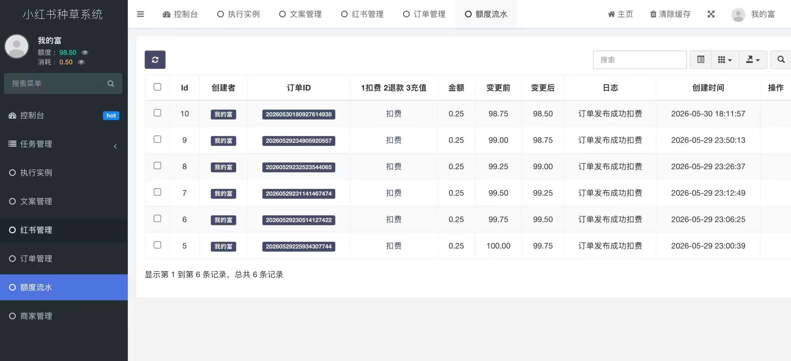Open 控制台 in the sidebar
The width and height of the screenshot is (791, 361).
click(x=64, y=115)
